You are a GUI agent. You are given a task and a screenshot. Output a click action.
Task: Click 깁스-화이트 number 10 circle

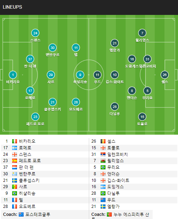click(x=115, y=75)
